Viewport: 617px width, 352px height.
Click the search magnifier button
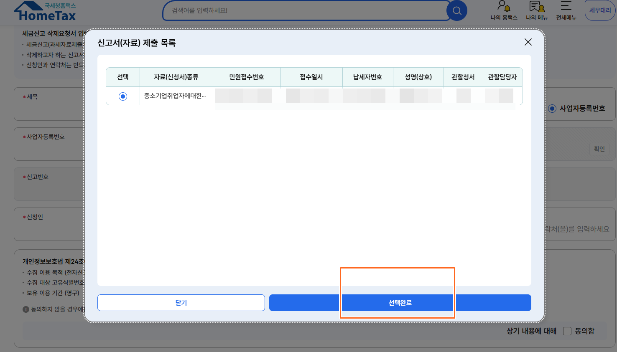[457, 11]
